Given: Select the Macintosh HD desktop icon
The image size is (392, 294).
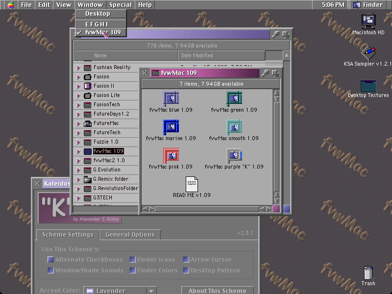Looking at the screenshot, I should [x=368, y=21].
